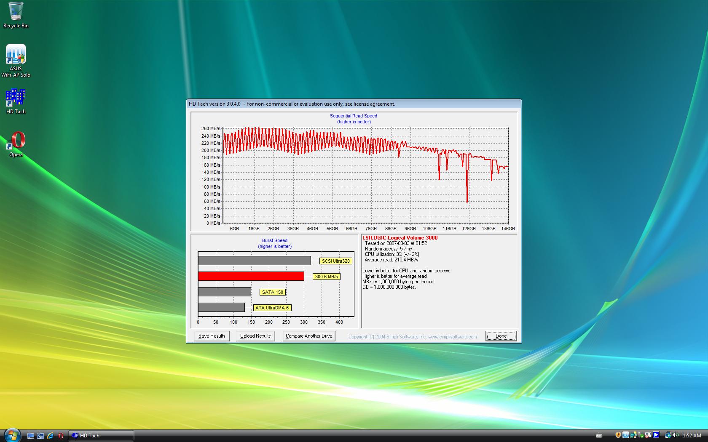Click the Average read: 210.4 MB/s line
The height and width of the screenshot is (442, 708).
(392, 260)
